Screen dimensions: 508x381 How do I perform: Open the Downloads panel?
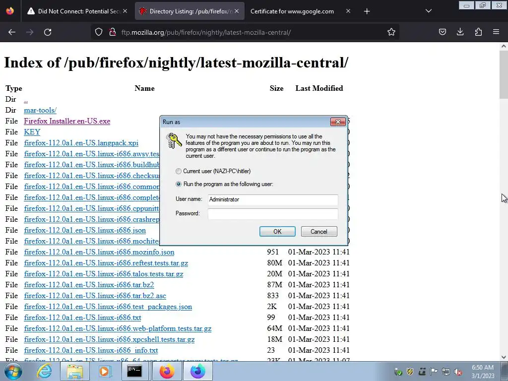click(460, 32)
